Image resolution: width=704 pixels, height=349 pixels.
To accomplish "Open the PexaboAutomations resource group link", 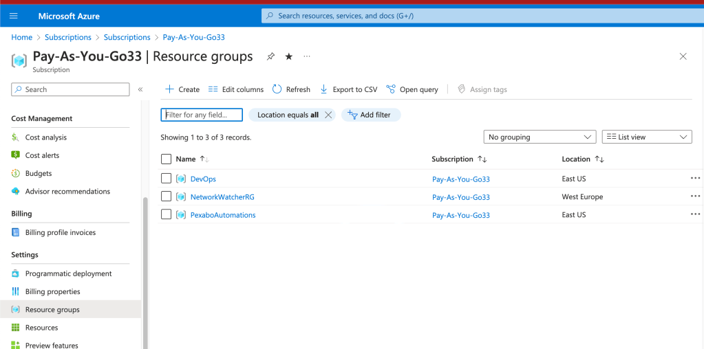I will click(223, 215).
